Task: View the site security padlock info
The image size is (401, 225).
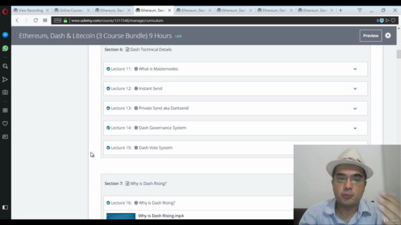Action: [65, 21]
